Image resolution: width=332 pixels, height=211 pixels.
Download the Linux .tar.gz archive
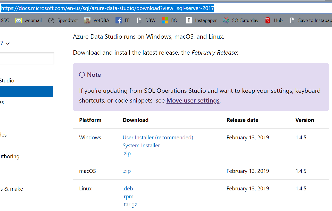pyautogui.click(x=130, y=205)
